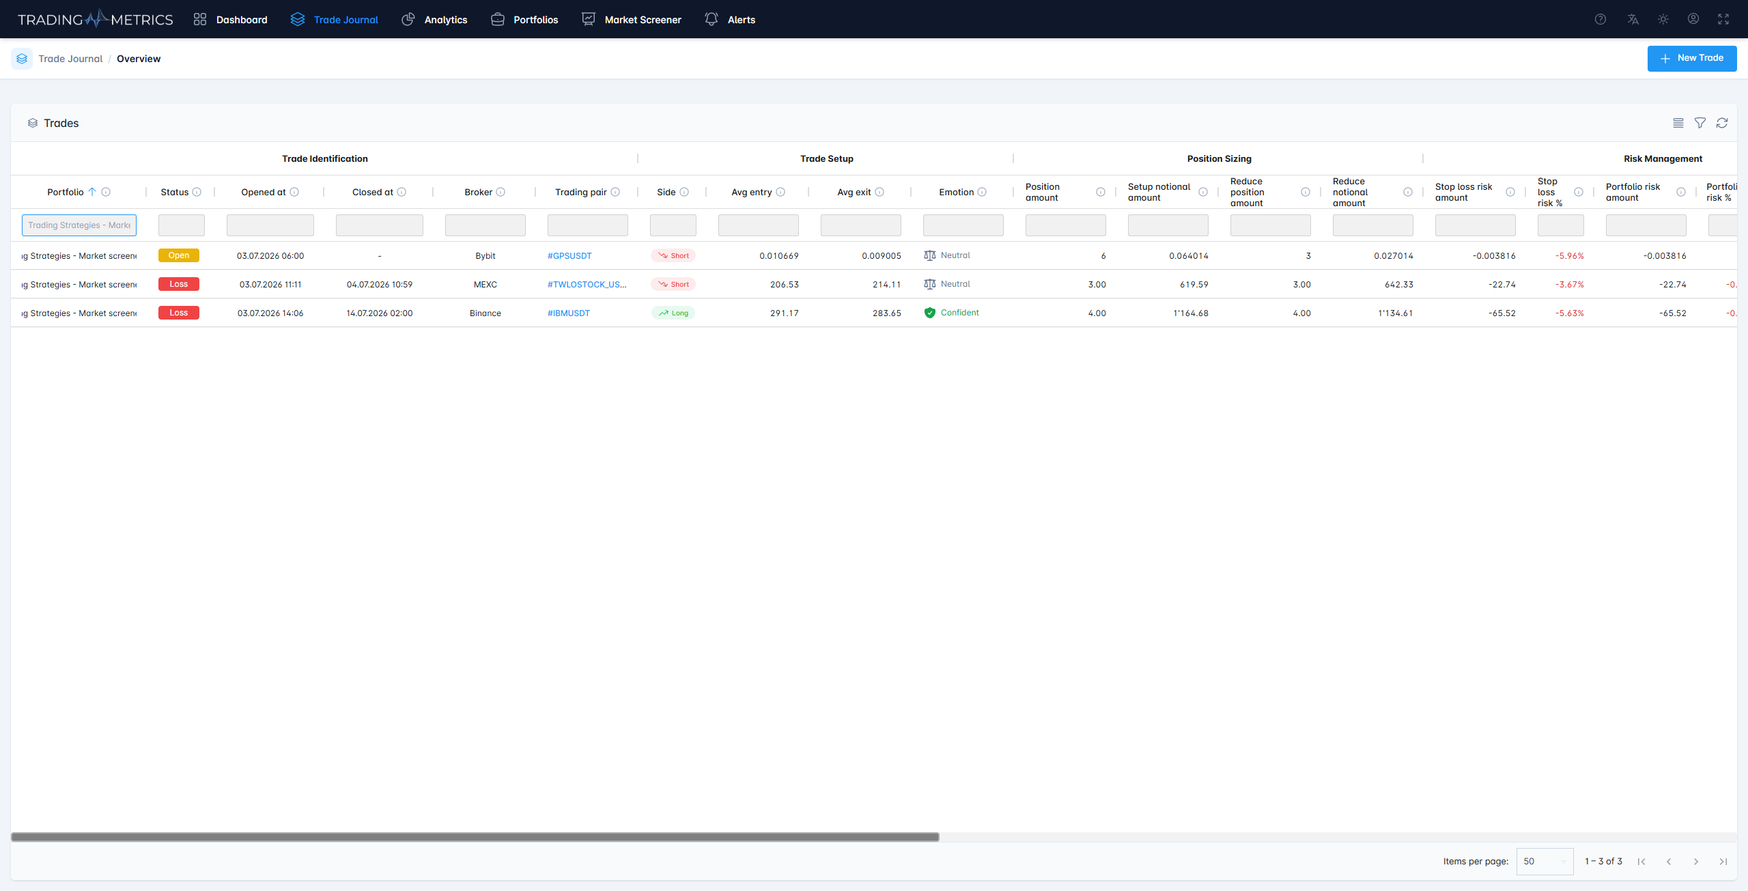Viewport: 1748px width, 891px height.
Task: Refresh the Trades table
Action: tap(1721, 123)
